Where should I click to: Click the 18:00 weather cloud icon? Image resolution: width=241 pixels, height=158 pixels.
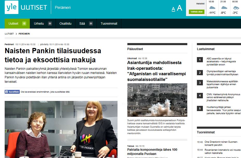[212, 8]
